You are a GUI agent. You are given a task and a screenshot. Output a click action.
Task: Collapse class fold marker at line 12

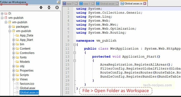point(75,53)
